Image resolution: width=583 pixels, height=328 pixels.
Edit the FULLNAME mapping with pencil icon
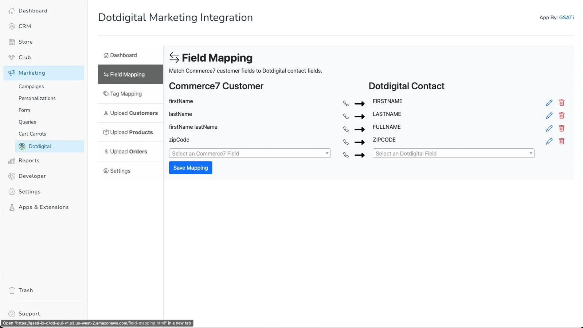click(x=549, y=128)
